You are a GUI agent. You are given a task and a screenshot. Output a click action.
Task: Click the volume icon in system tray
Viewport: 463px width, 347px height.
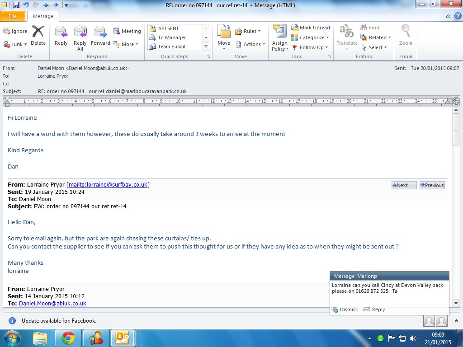click(x=413, y=338)
